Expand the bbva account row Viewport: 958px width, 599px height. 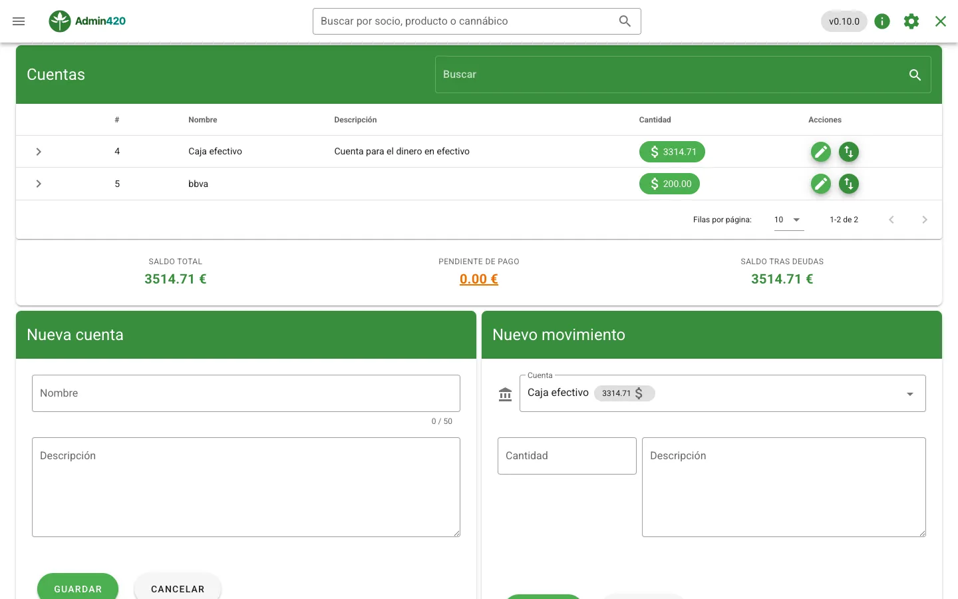pyautogui.click(x=39, y=184)
